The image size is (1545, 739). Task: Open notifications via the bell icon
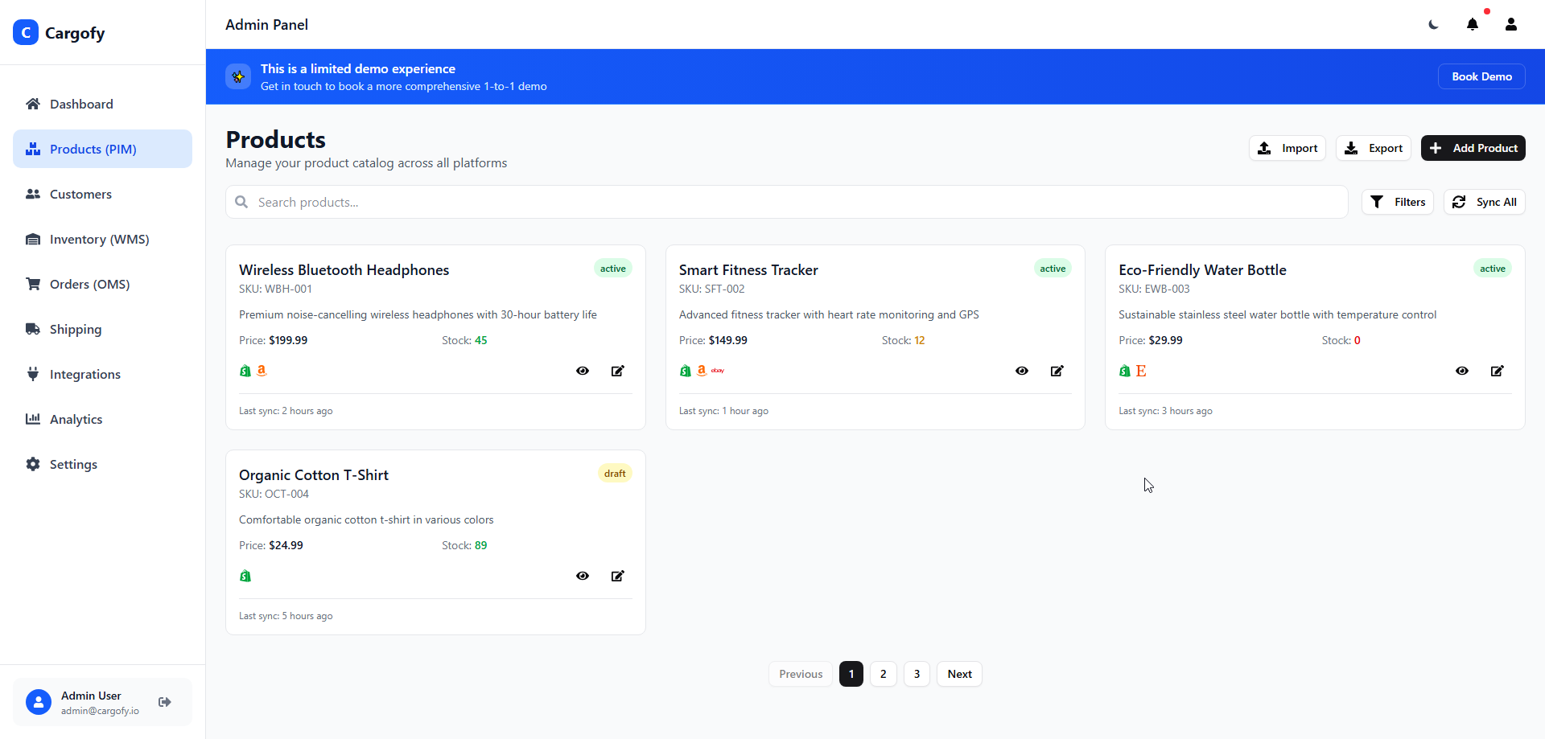click(x=1473, y=25)
